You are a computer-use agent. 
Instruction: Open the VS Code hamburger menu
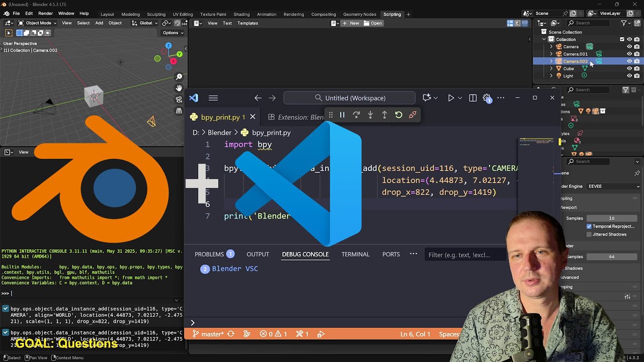pyautogui.click(x=213, y=98)
